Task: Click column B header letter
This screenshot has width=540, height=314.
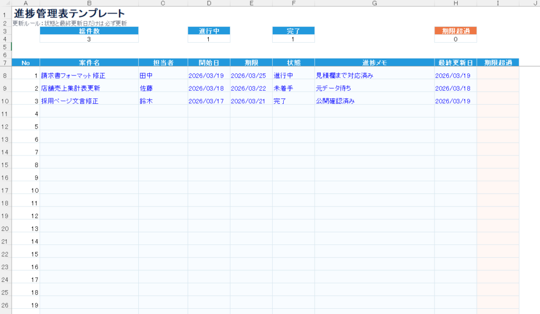Action: tap(89, 3)
